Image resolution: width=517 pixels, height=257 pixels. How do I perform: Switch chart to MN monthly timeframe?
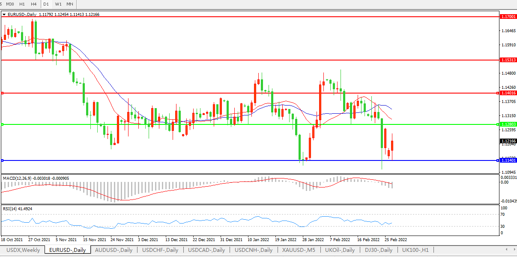(69, 4)
